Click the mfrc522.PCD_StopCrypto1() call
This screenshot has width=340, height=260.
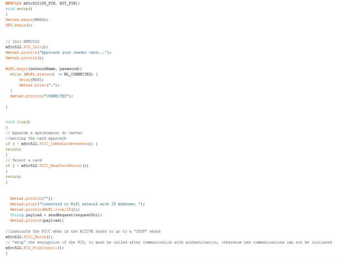[35, 247]
